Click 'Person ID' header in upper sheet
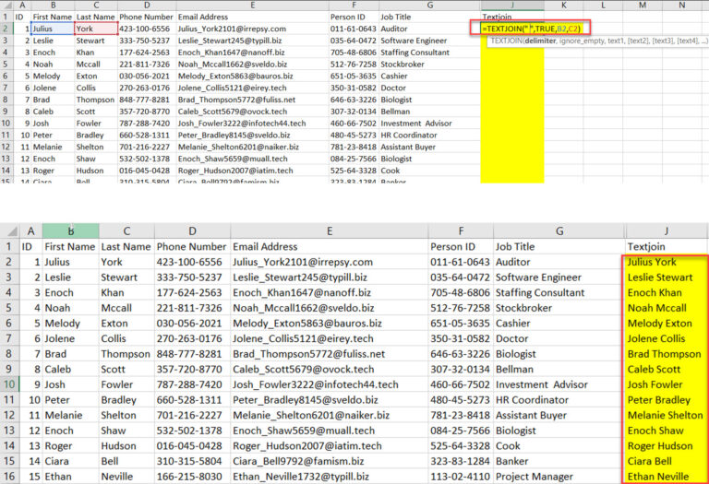The height and width of the screenshot is (484, 709). click(x=354, y=17)
